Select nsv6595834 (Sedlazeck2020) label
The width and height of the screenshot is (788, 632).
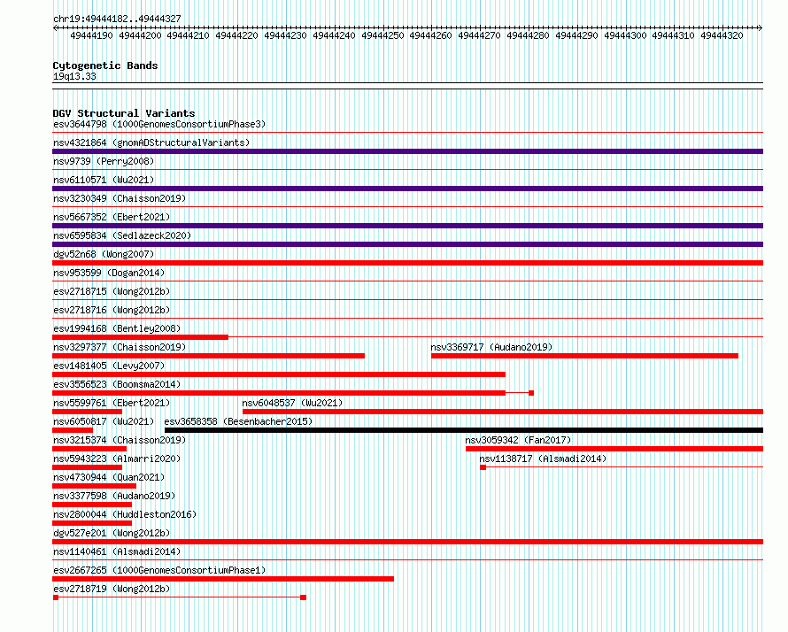(x=122, y=235)
